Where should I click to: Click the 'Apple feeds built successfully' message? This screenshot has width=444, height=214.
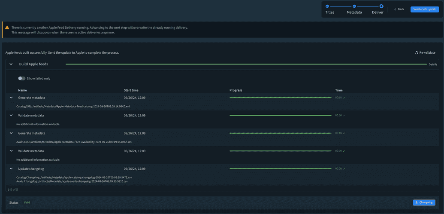[x=62, y=53]
